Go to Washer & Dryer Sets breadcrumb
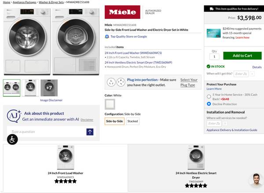The width and height of the screenshot is (264, 193). click(51, 3)
